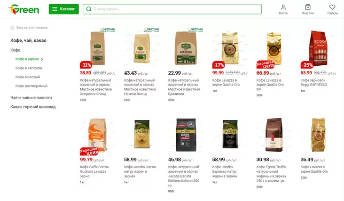
Task: Select Кофе в капсулах category
Action: click(x=29, y=68)
